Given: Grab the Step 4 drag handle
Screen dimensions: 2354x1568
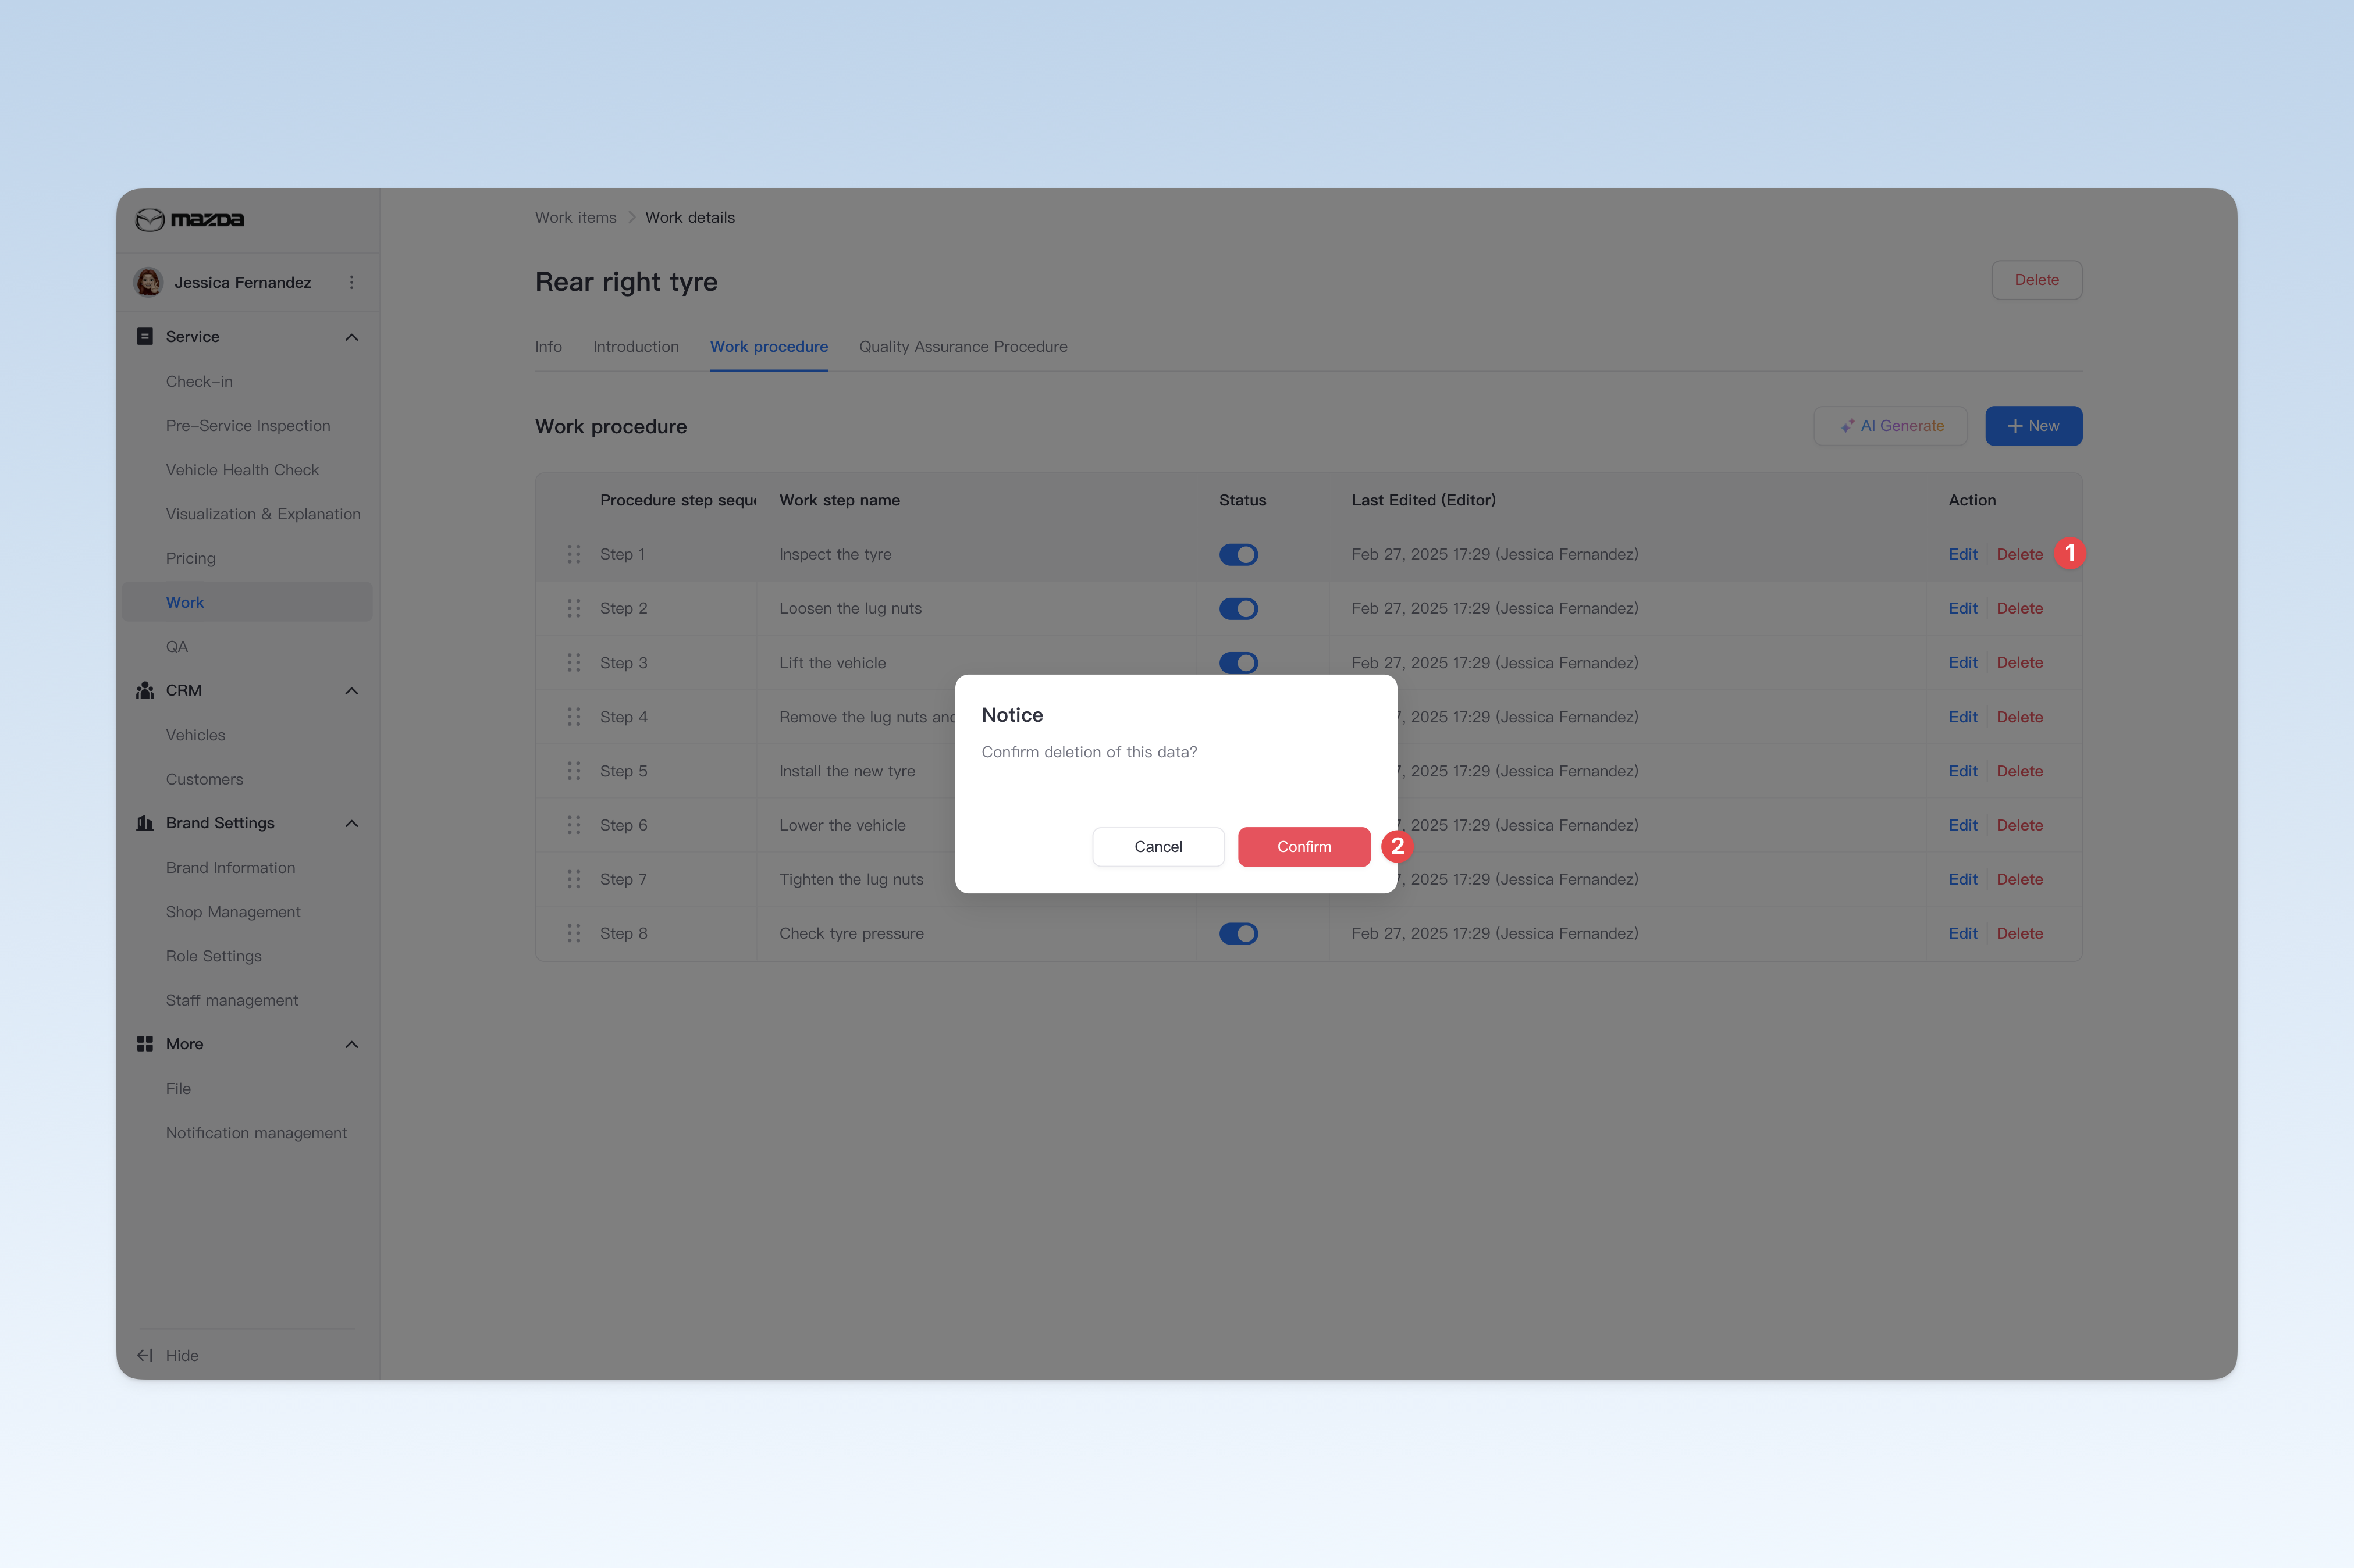Looking at the screenshot, I should (x=574, y=717).
